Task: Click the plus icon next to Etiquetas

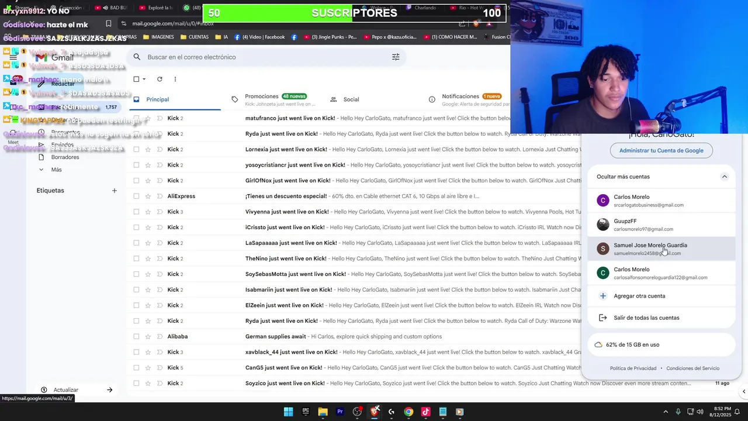Action: [115, 191]
